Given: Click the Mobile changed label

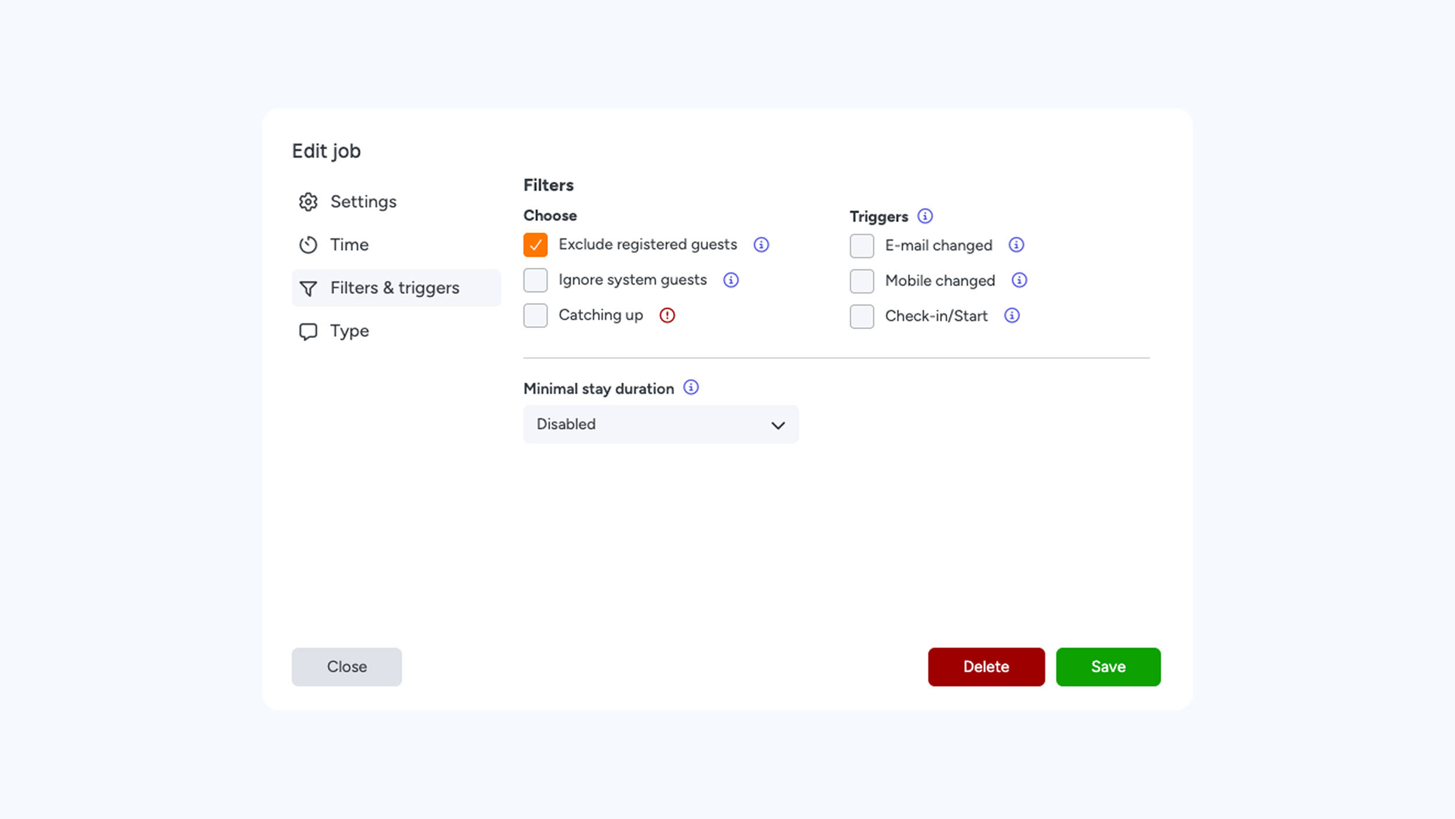Looking at the screenshot, I should tap(940, 281).
